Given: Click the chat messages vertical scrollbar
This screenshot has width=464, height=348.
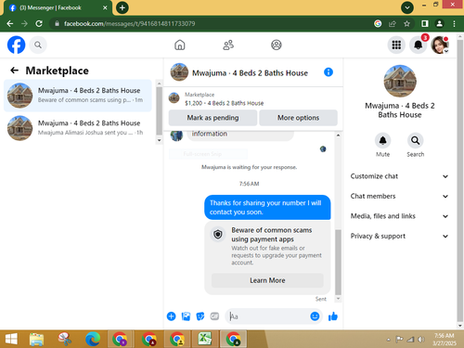Looking at the screenshot, I should 338,262.
